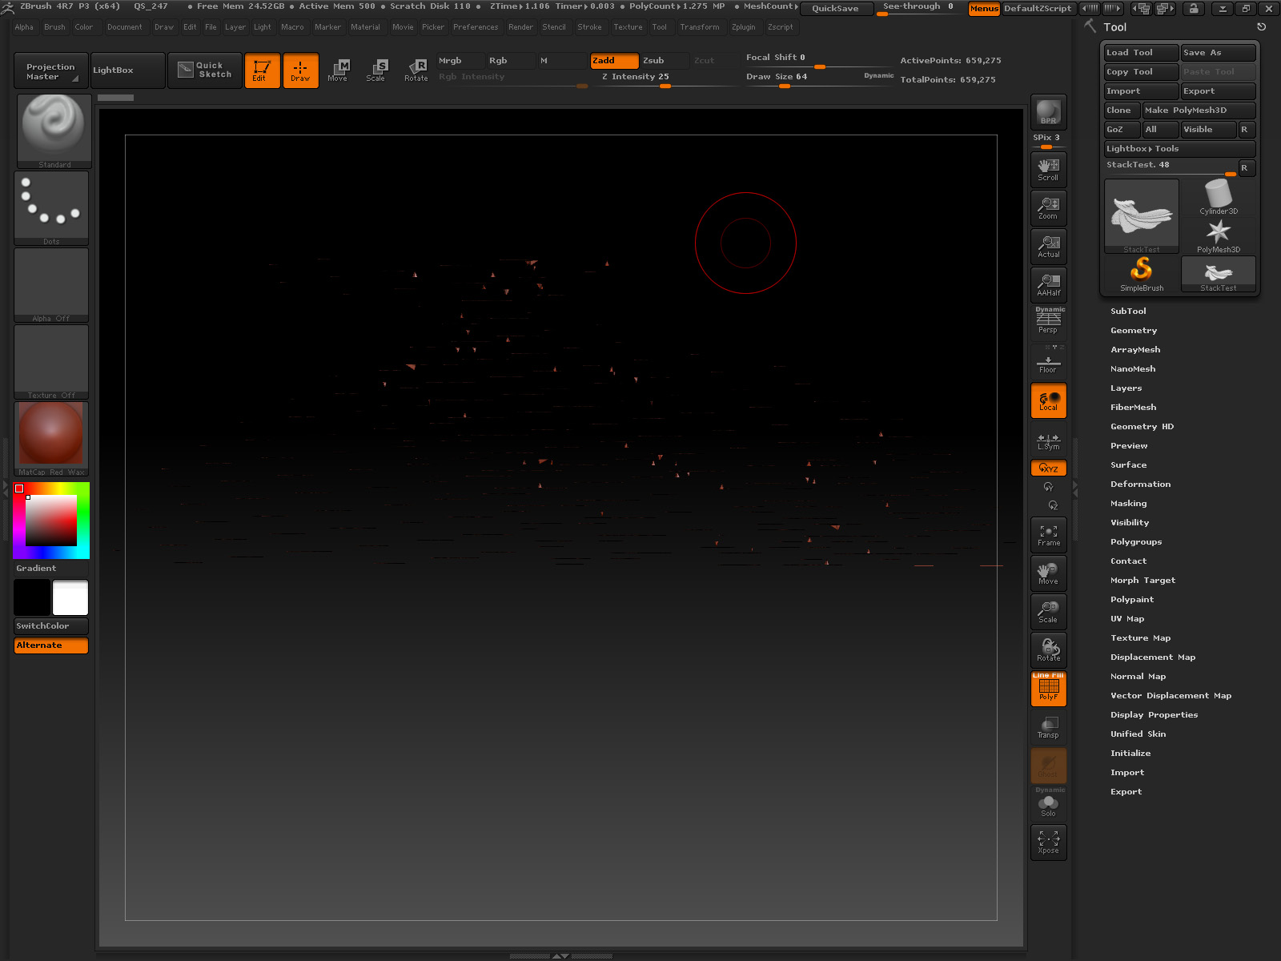Toggle Local transformations button
The height and width of the screenshot is (961, 1281).
click(x=1048, y=400)
